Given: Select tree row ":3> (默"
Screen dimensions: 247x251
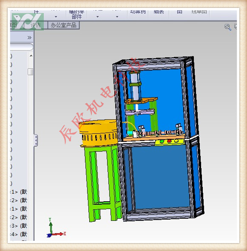Looking at the screenshot, I should [19, 226].
